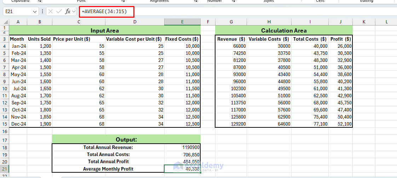
Task: Select the 'Total Annual Revenue:' label
Action: coord(108,147)
